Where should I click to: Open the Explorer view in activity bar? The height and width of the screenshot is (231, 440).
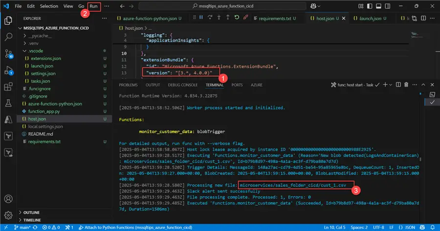coord(8,20)
